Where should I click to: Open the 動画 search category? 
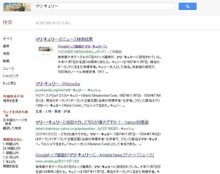tap(6, 61)
